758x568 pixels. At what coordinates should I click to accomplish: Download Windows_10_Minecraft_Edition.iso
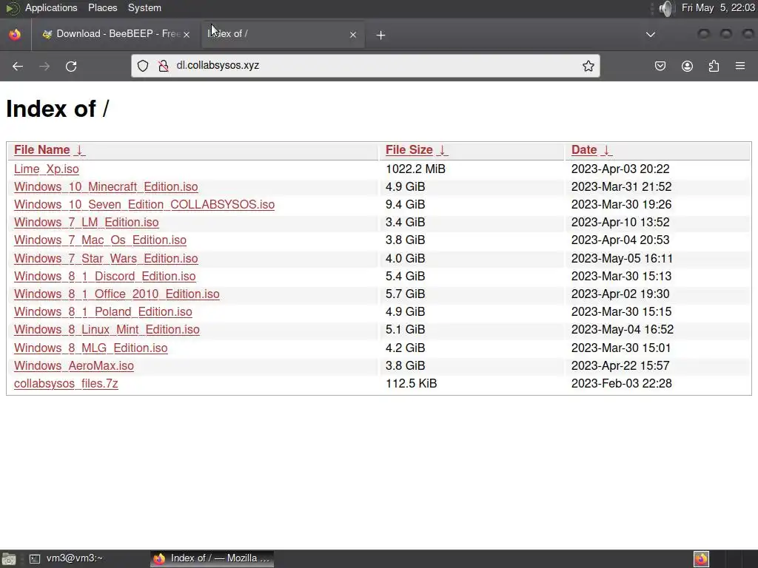point(106,187)
